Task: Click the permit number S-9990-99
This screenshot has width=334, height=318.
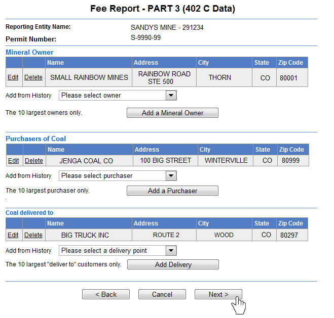Action: (x=145, y=38)
